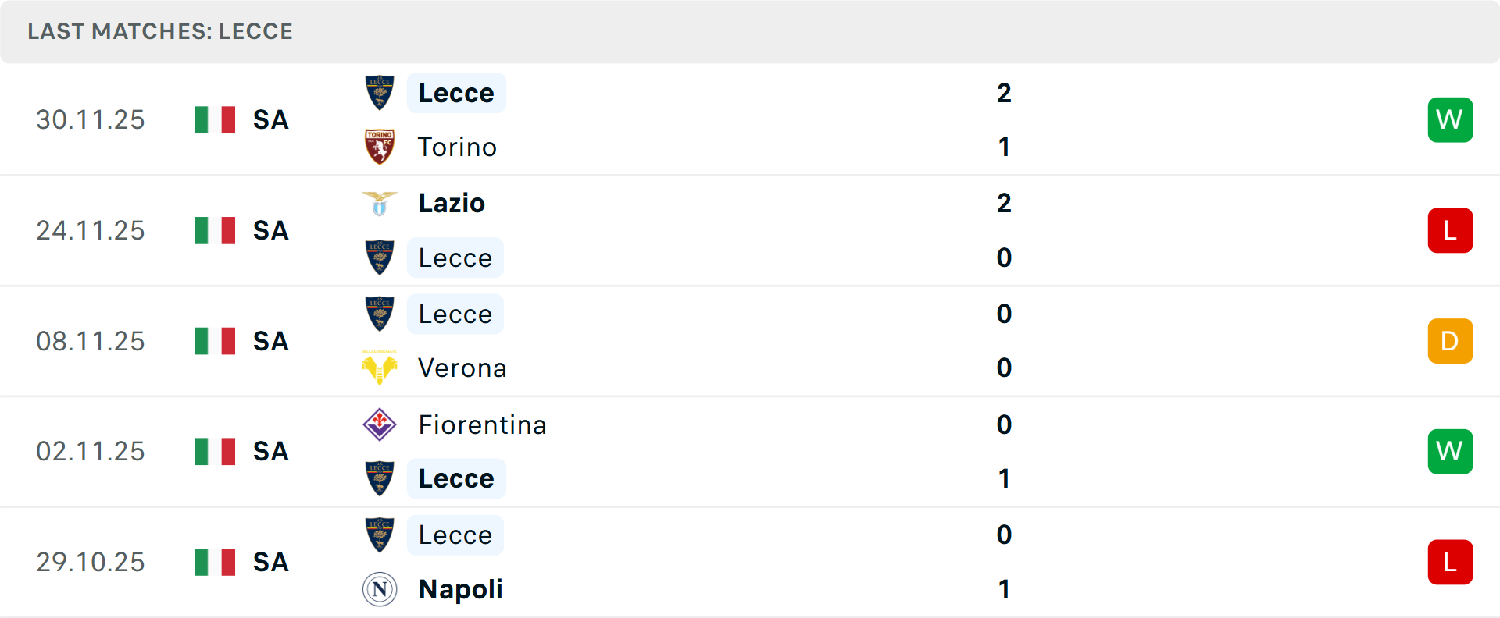Screen dimensions: 1500x618
Task: Click the red L badge for Lazio match
Action: 1451,230
